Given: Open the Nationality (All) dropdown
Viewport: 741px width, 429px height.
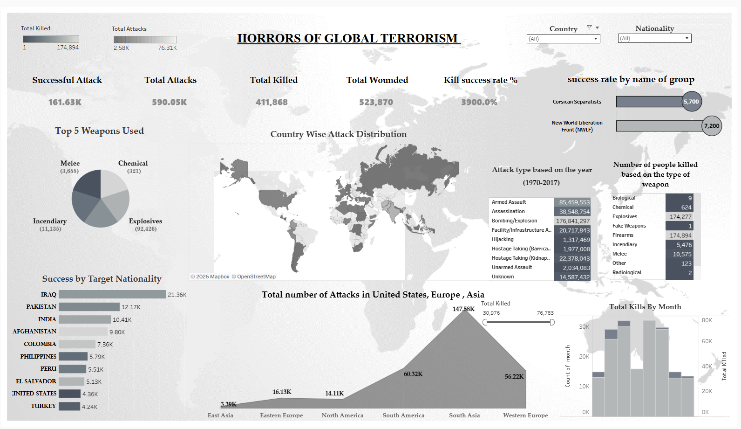Looking at the screenshot, I should point(655,38).
